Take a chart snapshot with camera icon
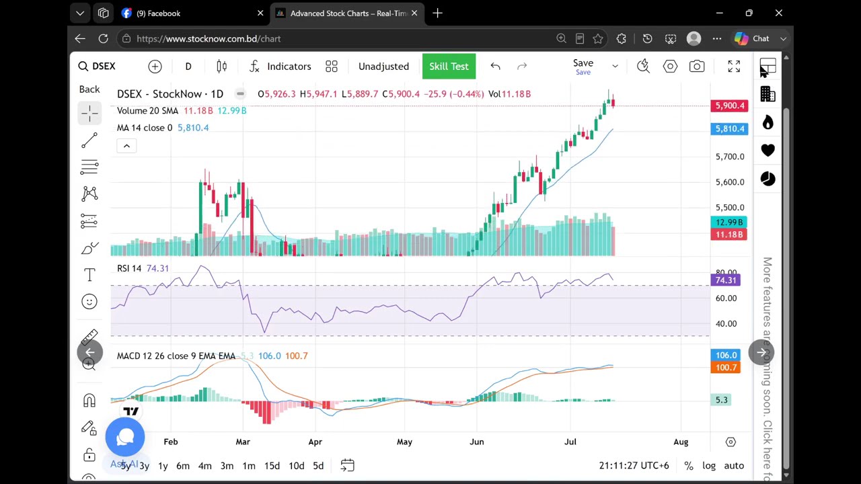Screen dimensions: 861x484 (x=697, y=66)
